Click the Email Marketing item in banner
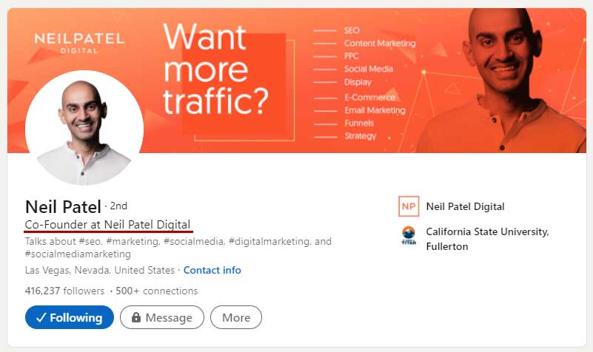Image resolution: width=593 pixels, height=352 pixels. pos(375,110)
